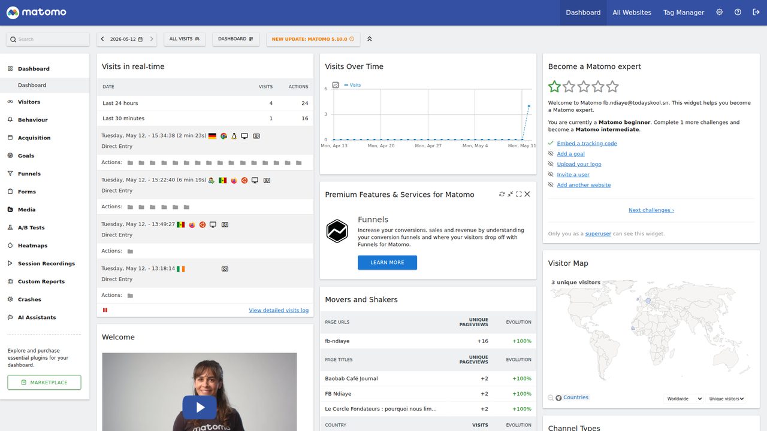
Task: Open the settings gear in top bar
Action: click(720, 12)
